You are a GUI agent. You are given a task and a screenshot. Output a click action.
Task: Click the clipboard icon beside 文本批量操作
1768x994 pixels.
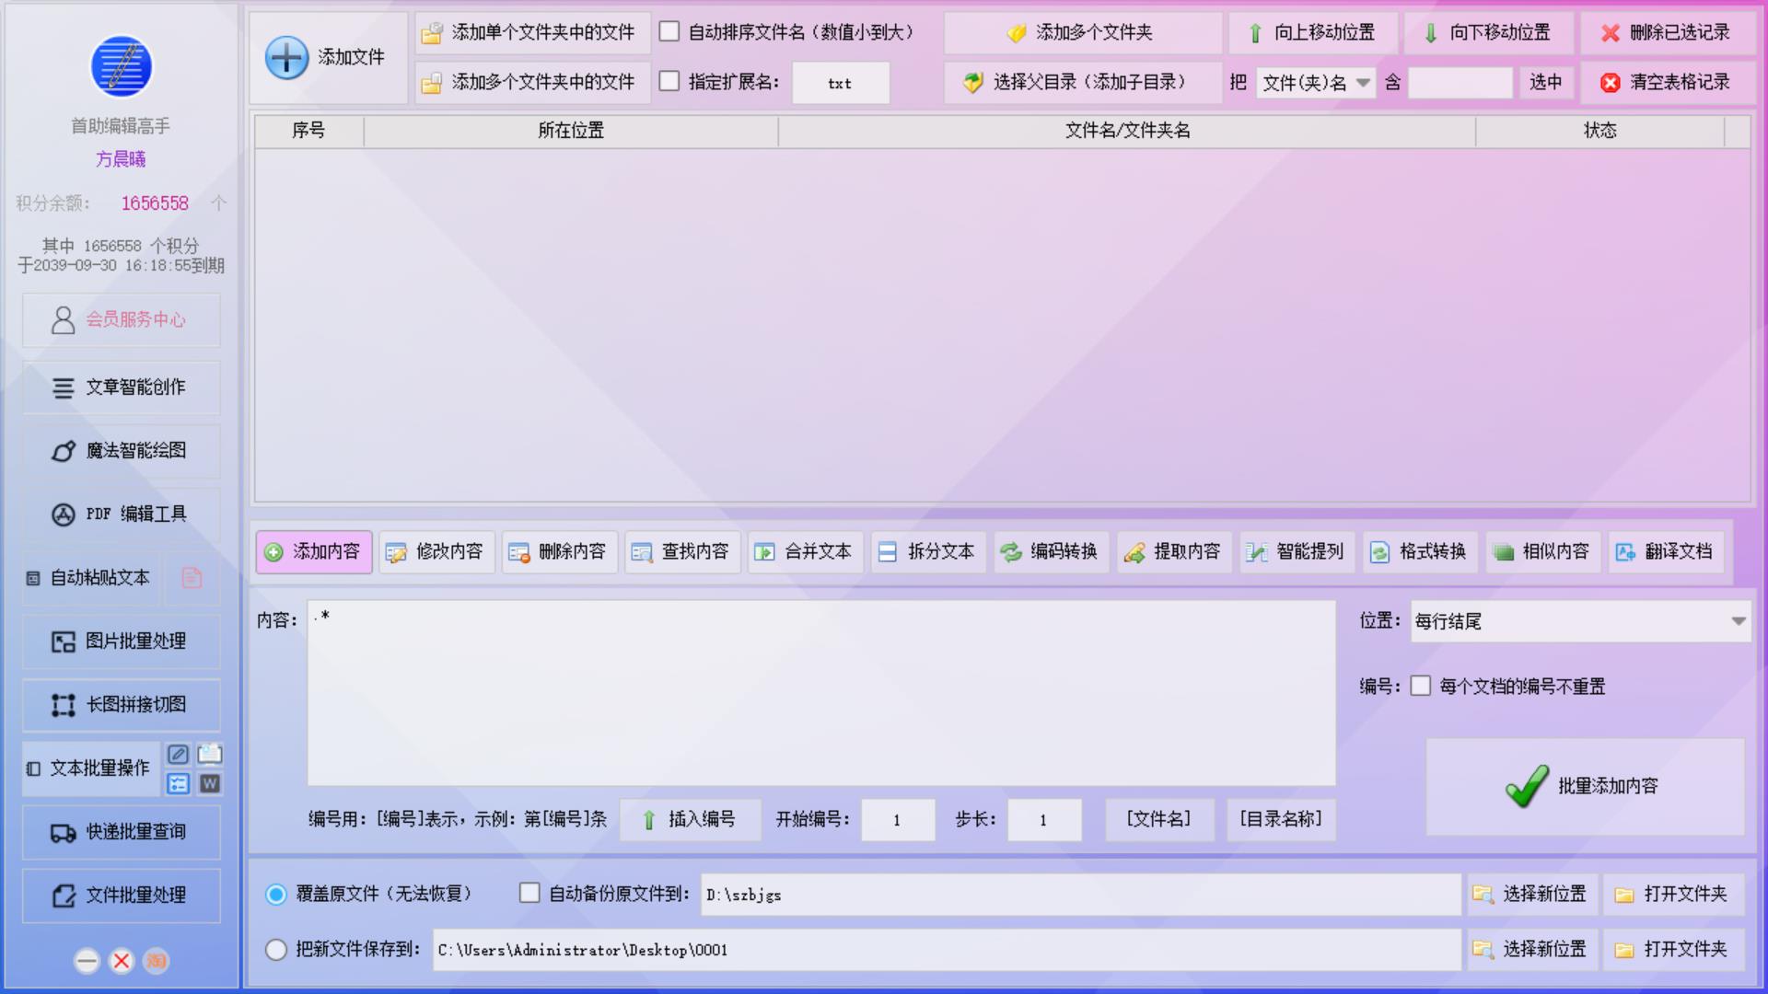click(x=210, y=755)
